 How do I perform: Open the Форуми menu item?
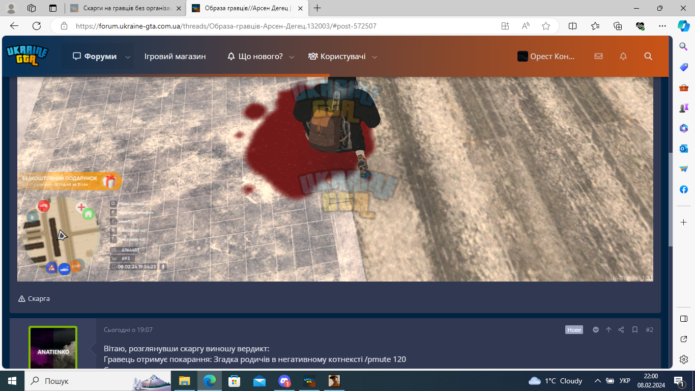tap(95, 57)
